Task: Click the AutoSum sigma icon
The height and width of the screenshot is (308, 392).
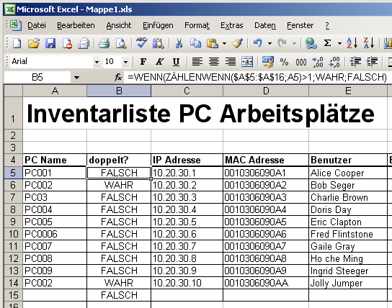Action: (327, 43)
